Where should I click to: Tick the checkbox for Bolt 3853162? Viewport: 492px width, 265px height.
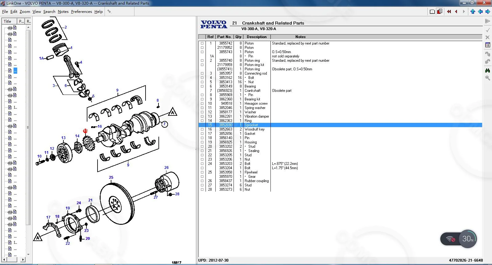202,78
